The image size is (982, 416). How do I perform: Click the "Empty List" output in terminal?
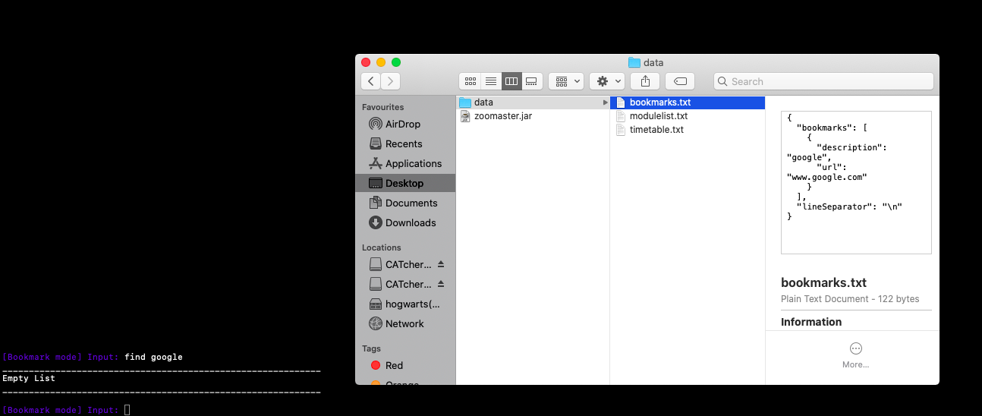[29, 378]
